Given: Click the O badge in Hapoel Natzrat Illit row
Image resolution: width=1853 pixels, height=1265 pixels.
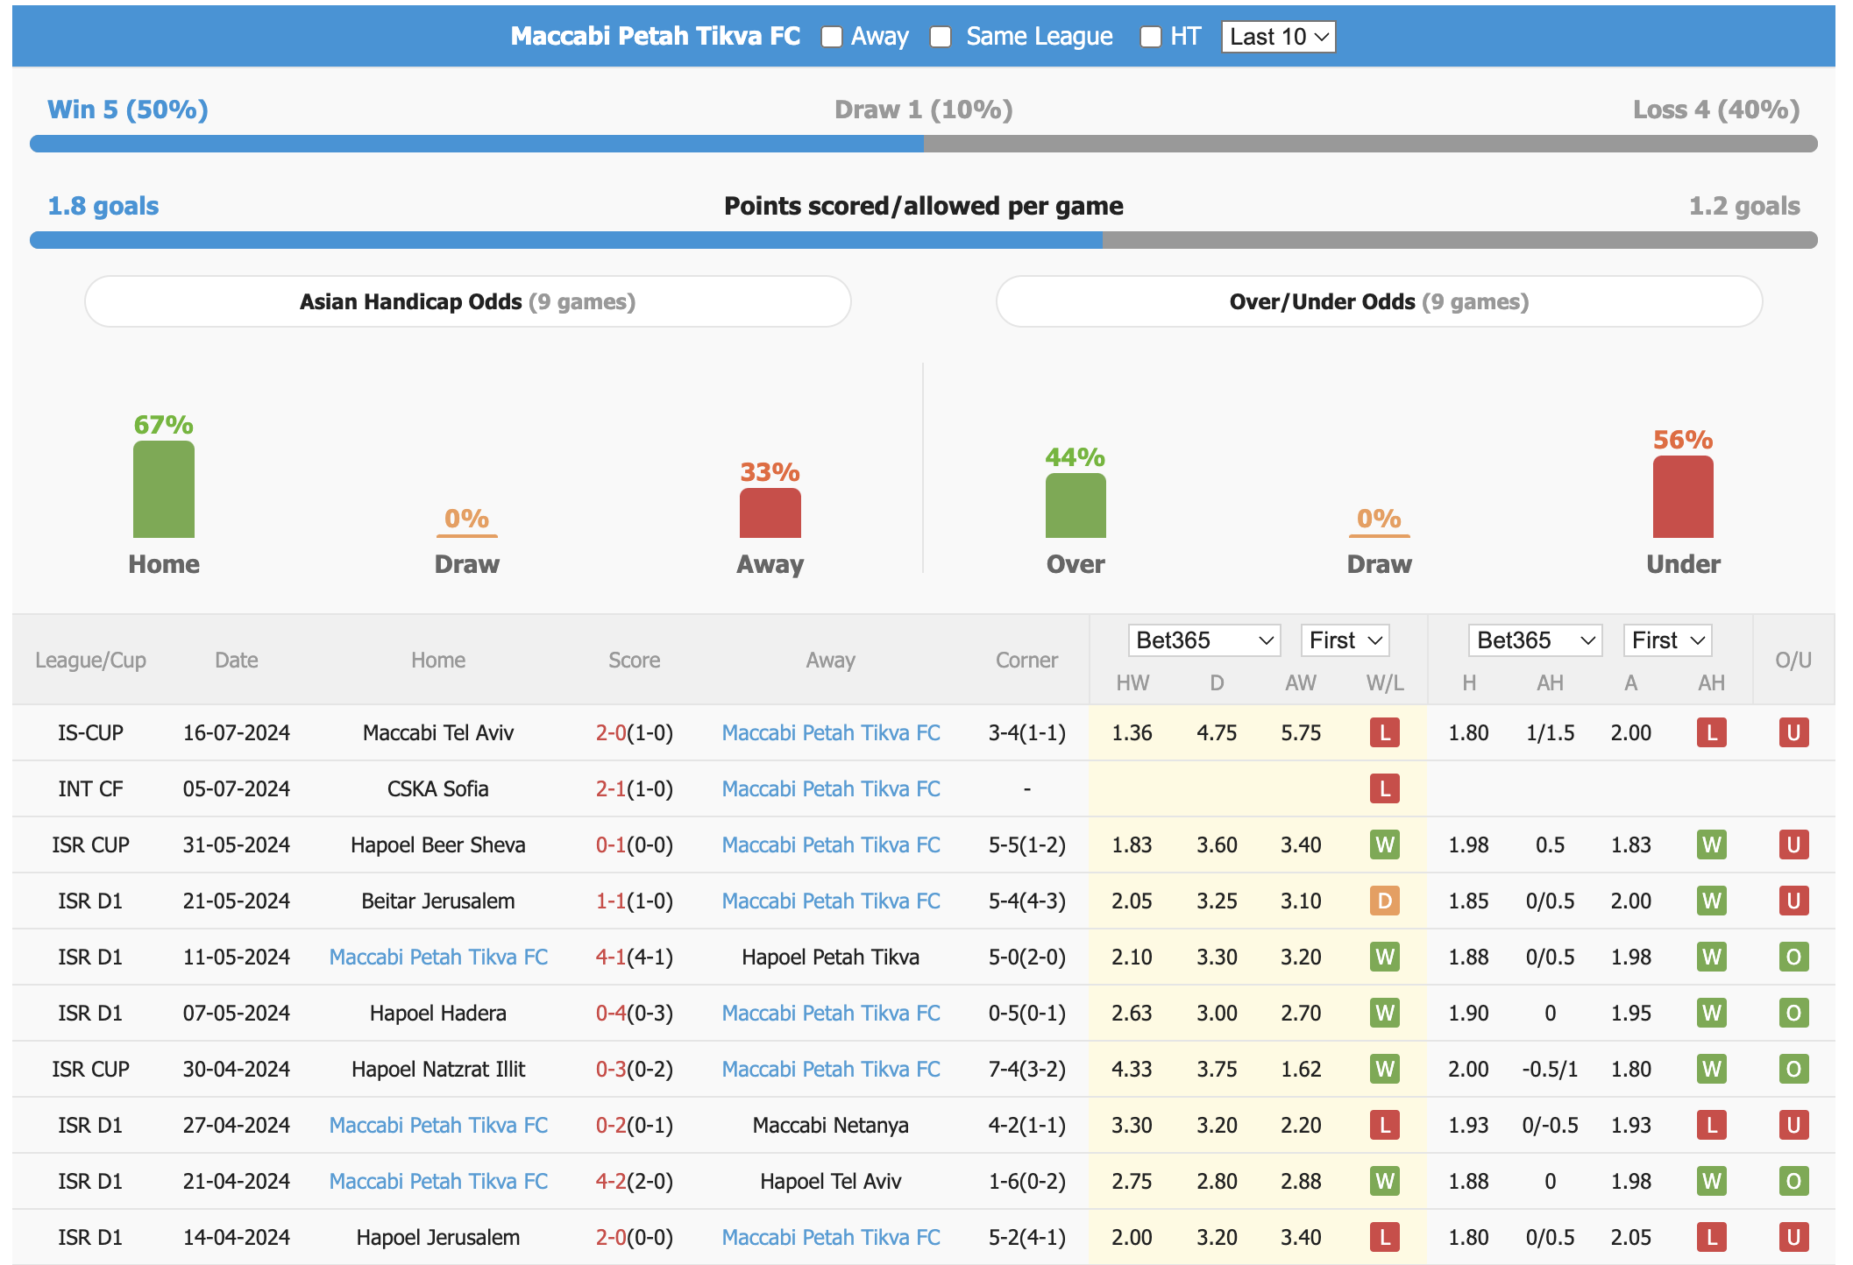Looking at the screenshot, I should (1793, 1069).
